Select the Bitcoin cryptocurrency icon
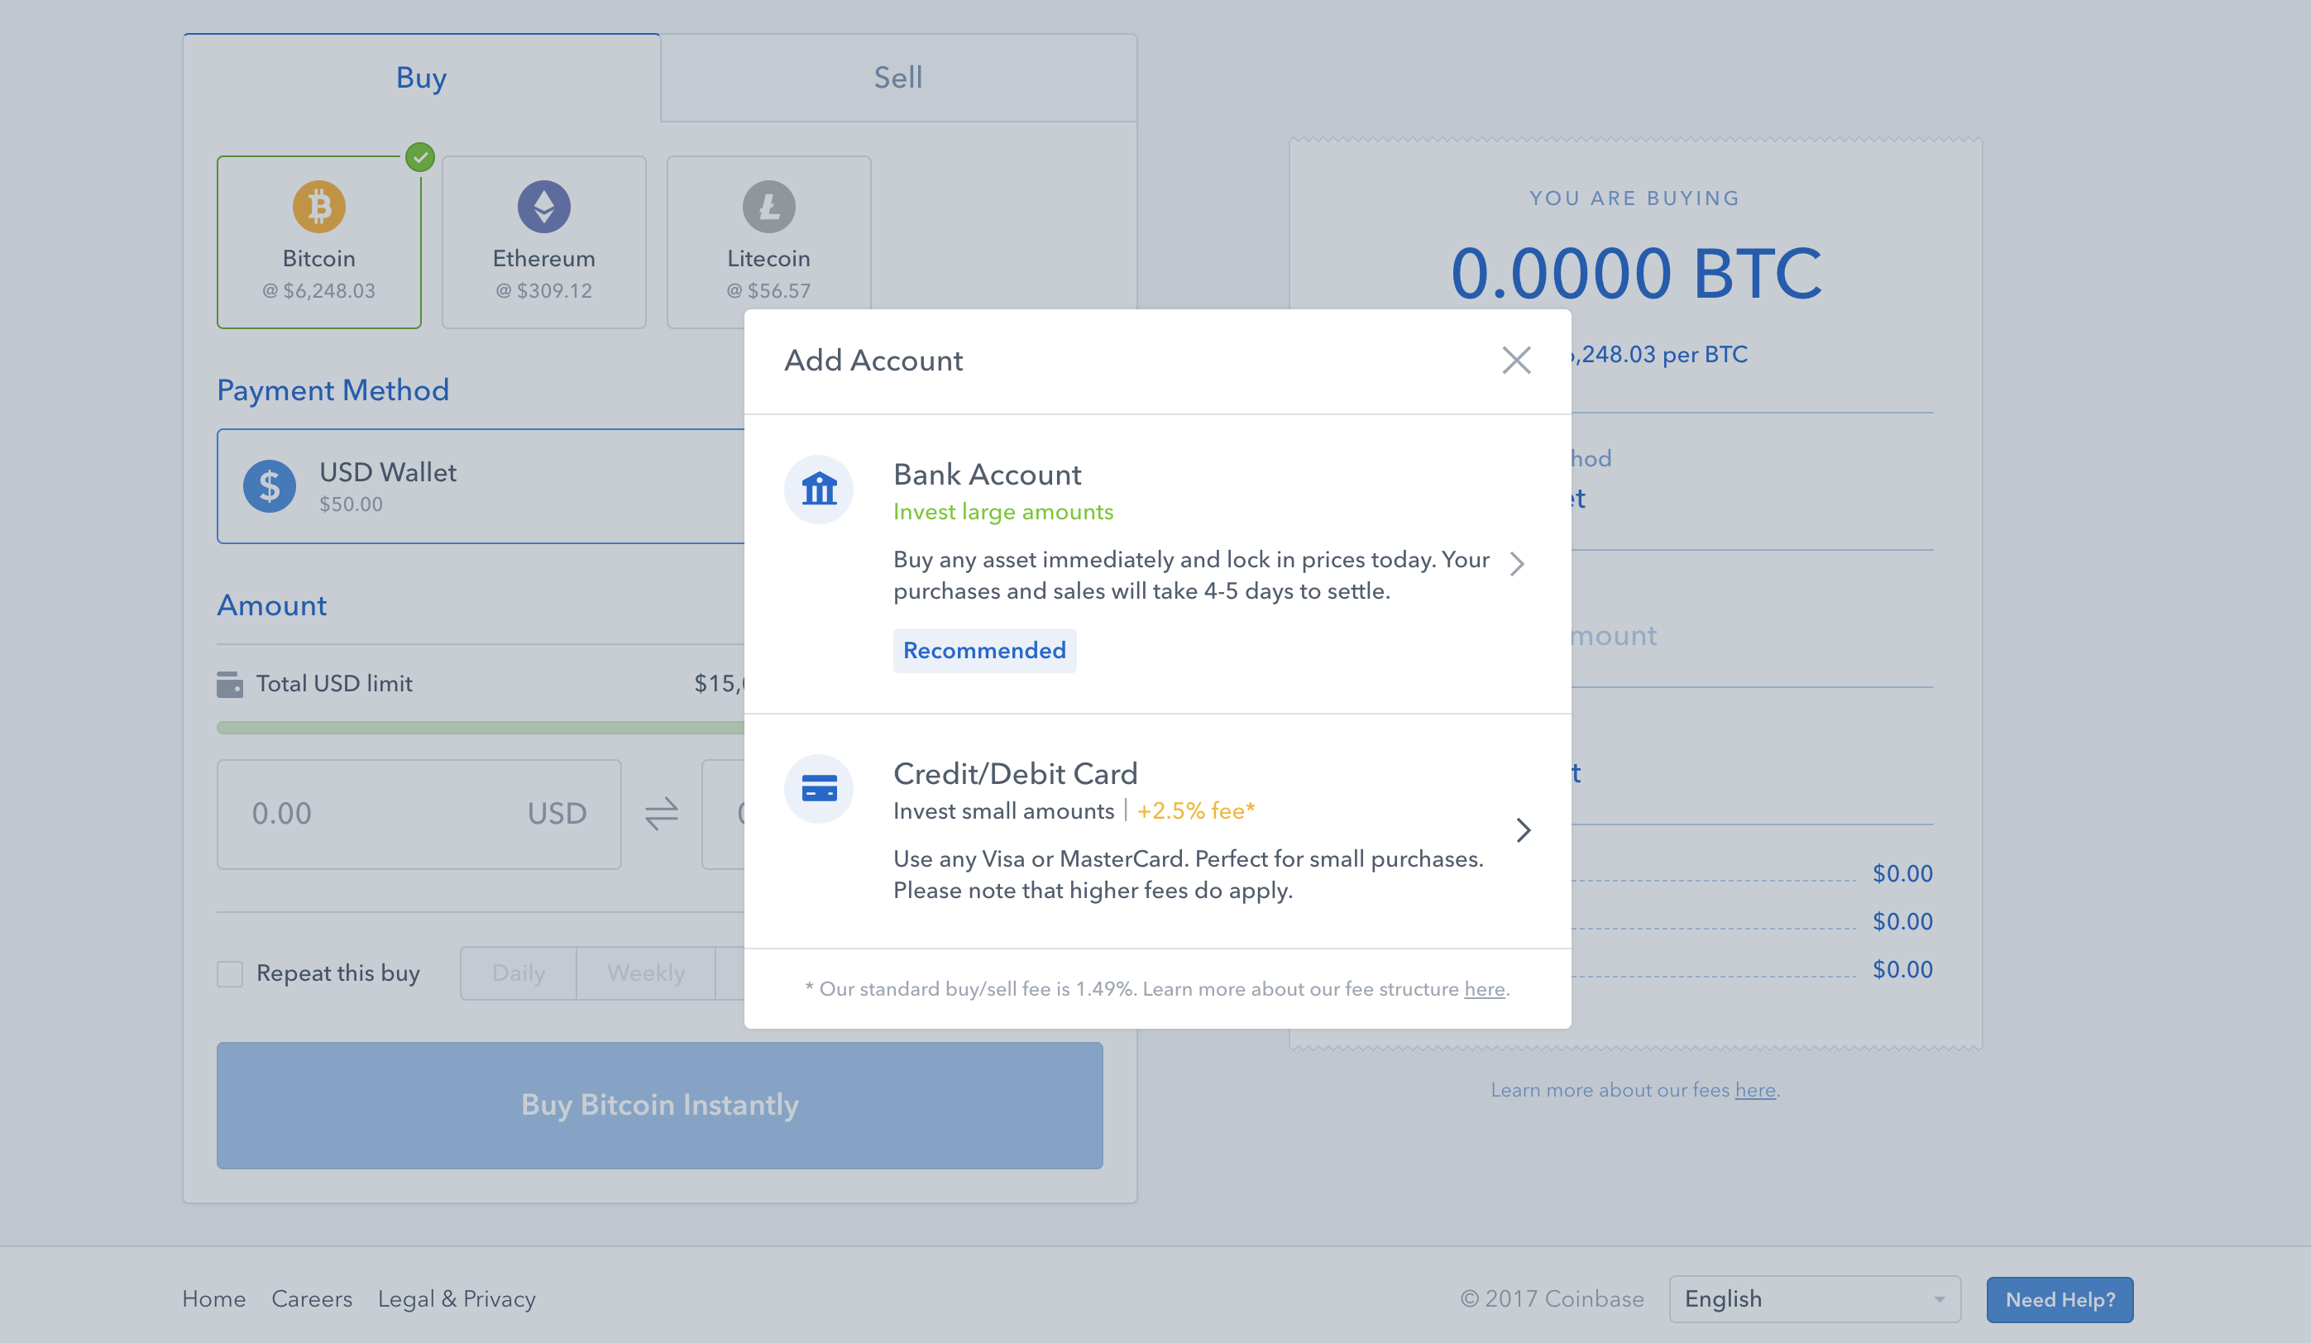This screenshot has width=2311, height=1343. pos(318,204)
